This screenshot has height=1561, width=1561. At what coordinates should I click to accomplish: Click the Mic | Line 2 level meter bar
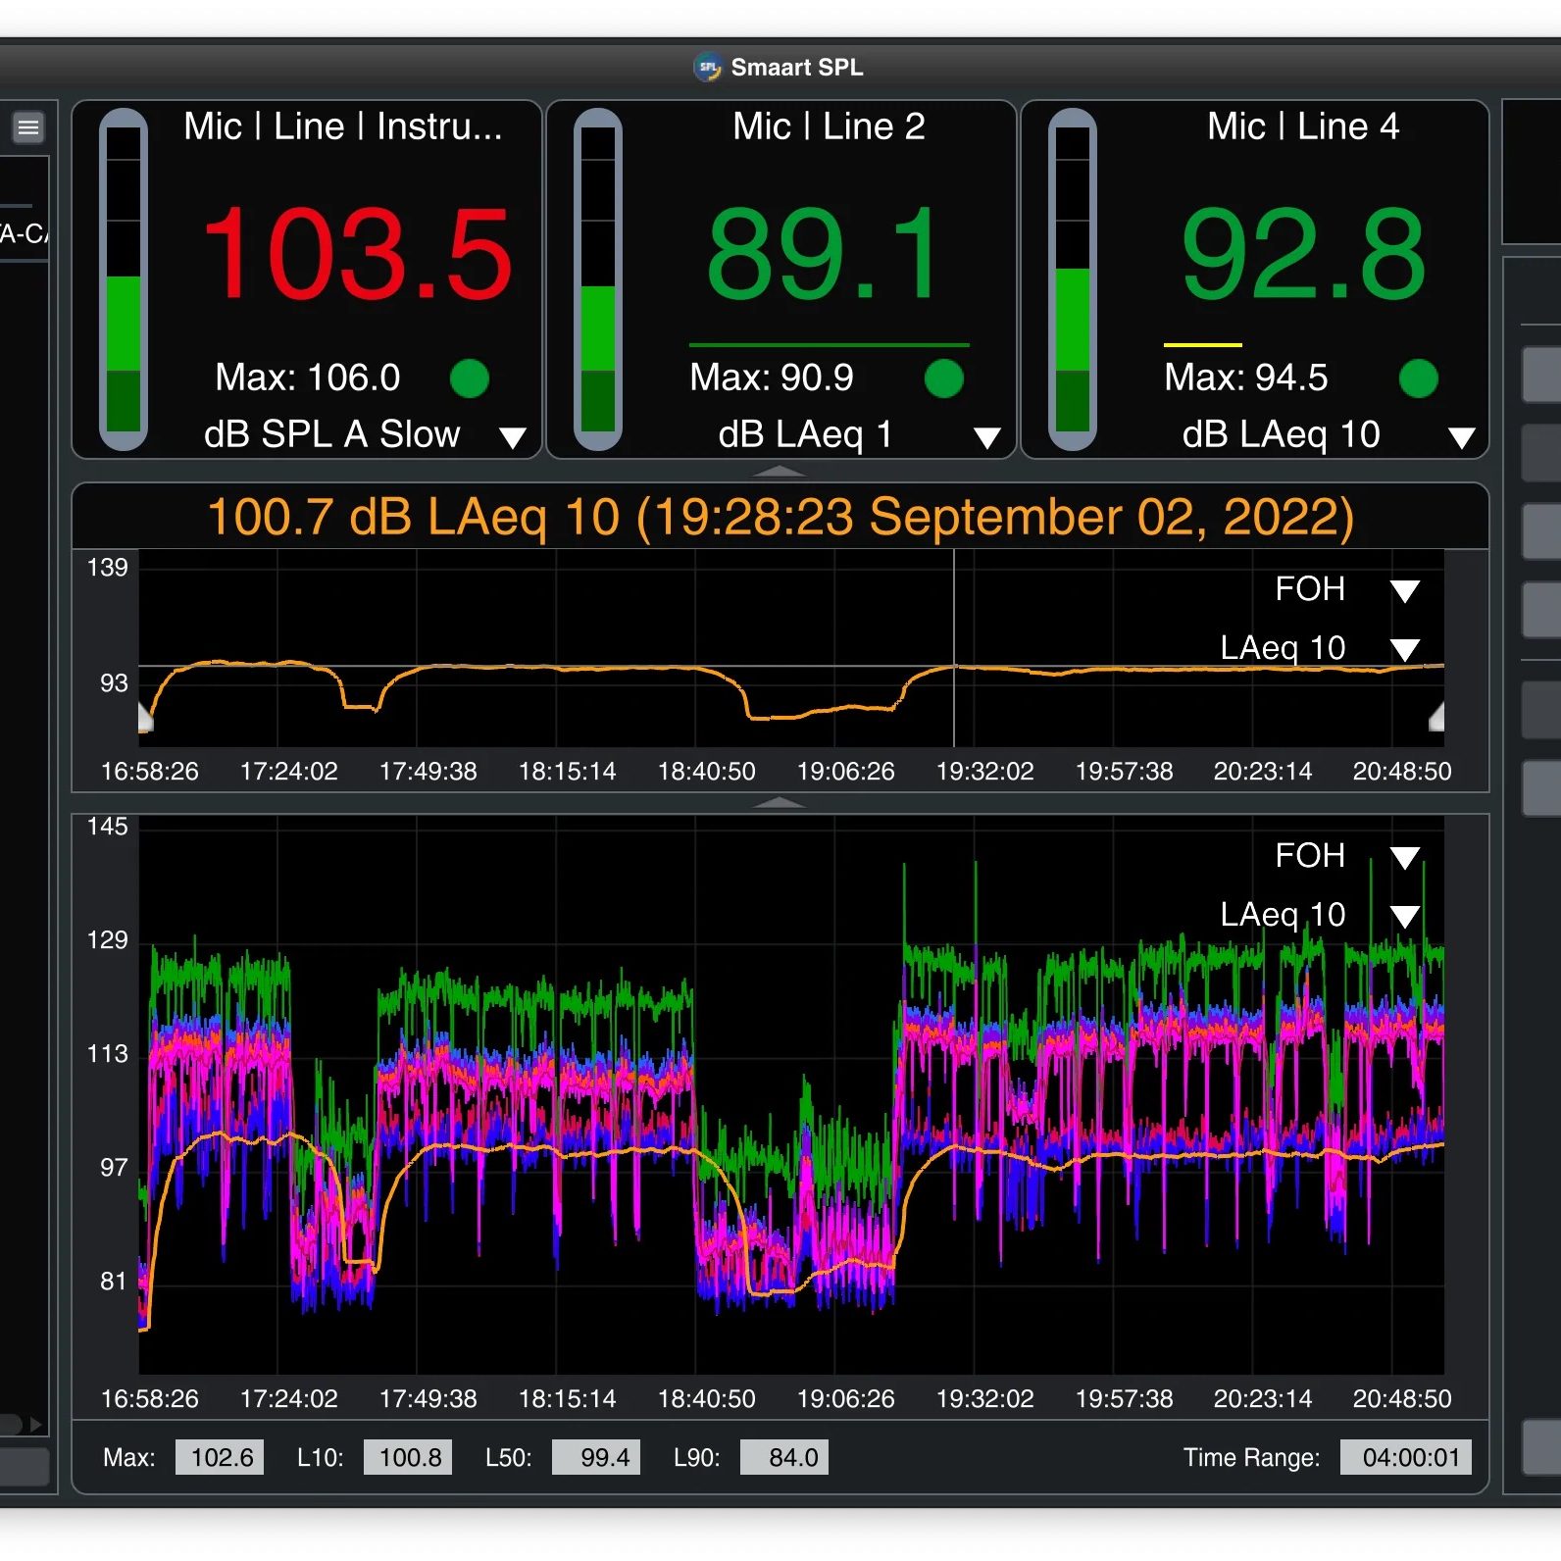(598, 279)
